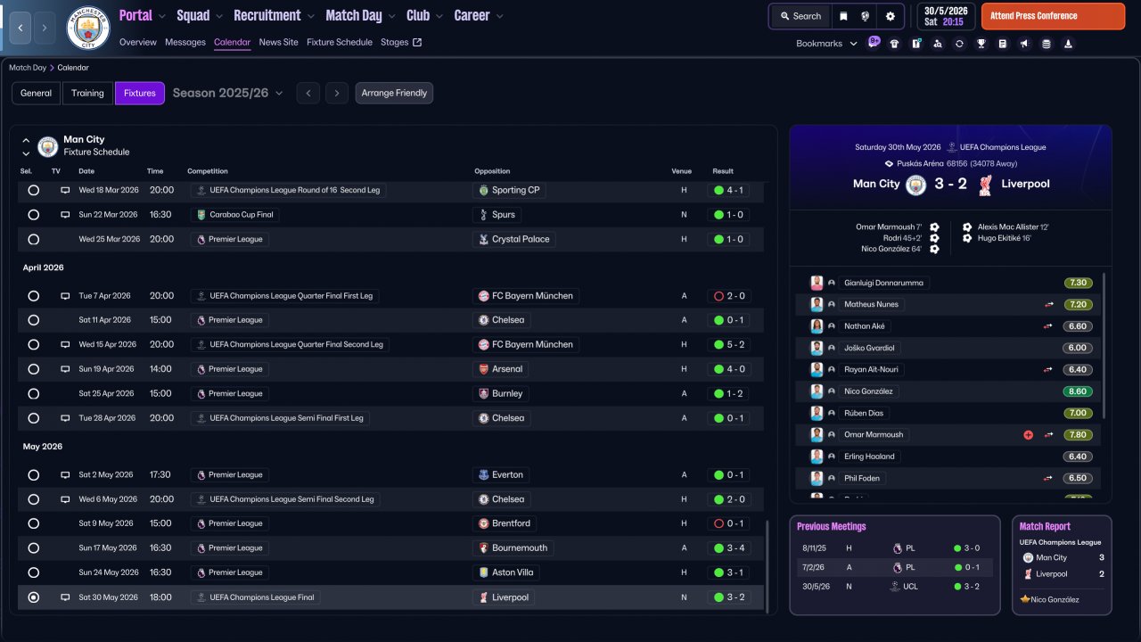Open the Nico González player name link
This screenshot has width=1141, height=642.
click(868, 391)
